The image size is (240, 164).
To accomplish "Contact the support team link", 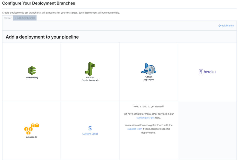I will 135,129.
